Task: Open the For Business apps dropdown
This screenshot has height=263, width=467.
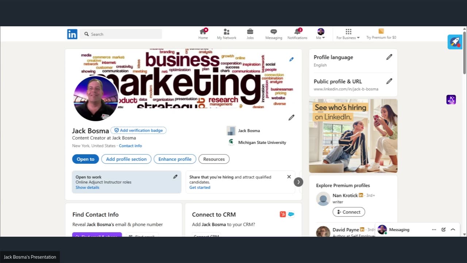Action: point(348,34)
